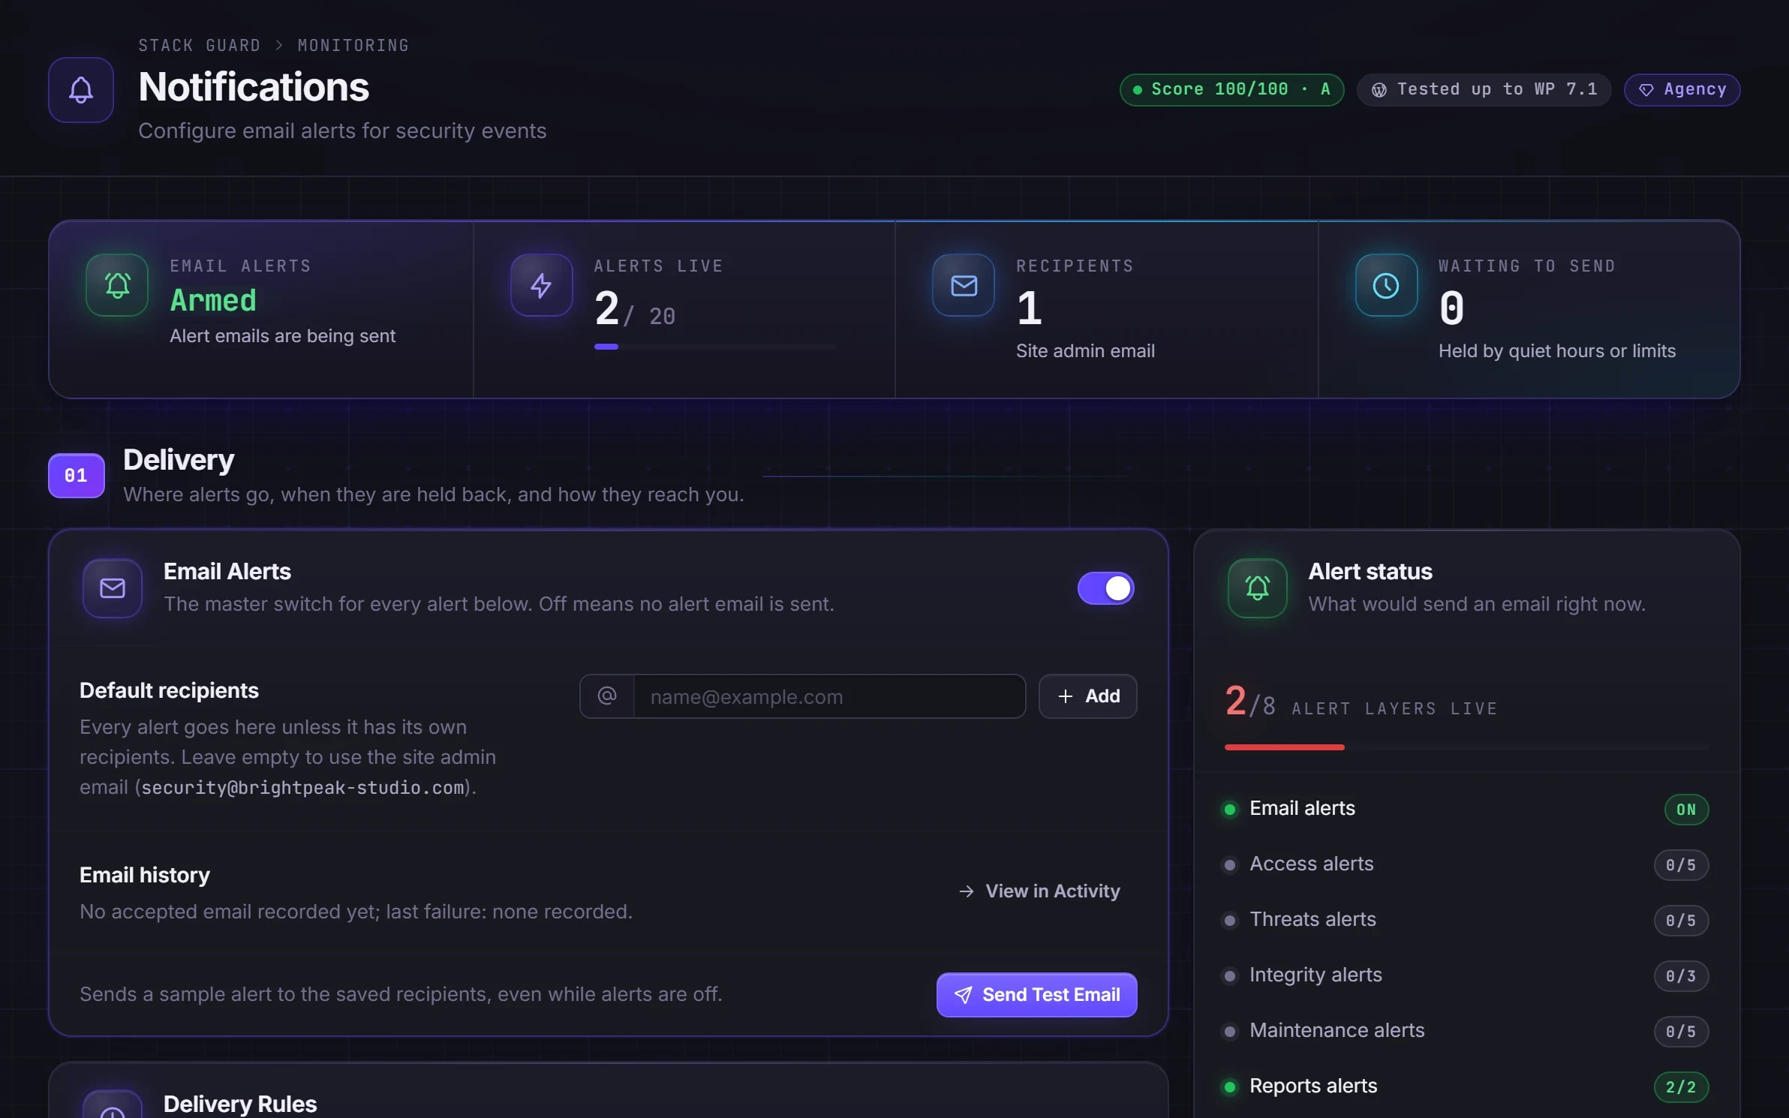Click the Maintenance alerts row label
The image size is (1789, 1118).
pyautogui.click(x=1336, y=1030)
